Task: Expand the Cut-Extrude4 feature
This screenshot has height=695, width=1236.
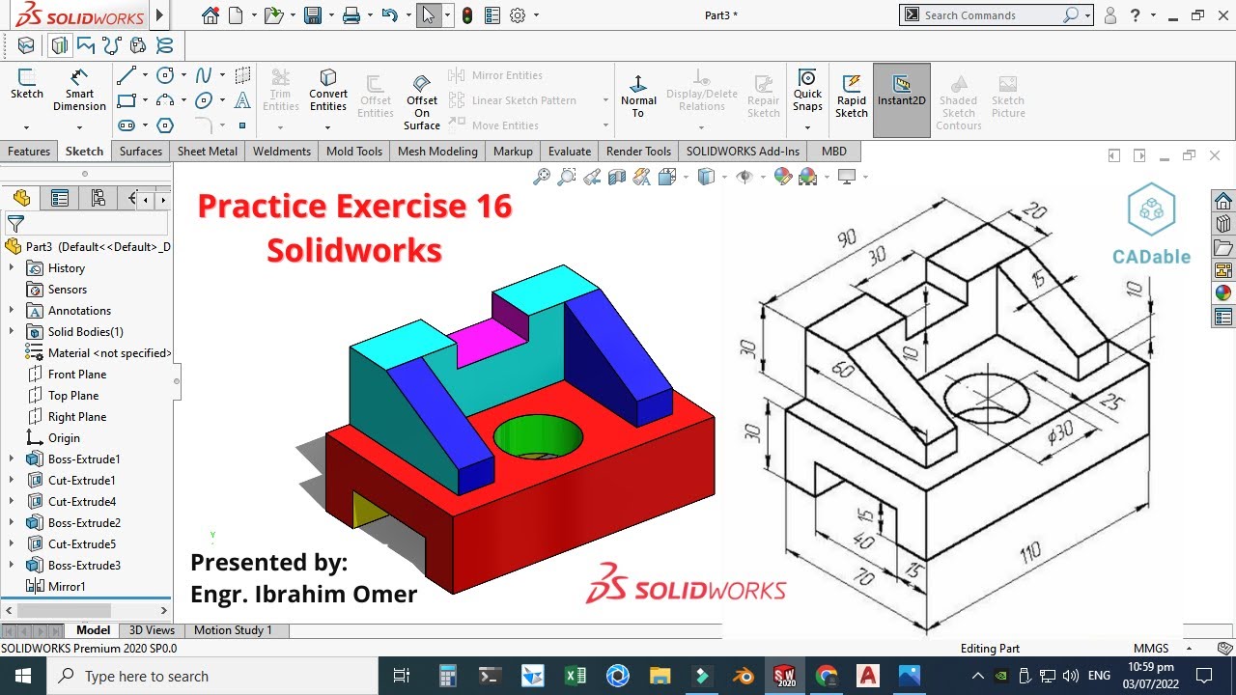Action: point(12,502)
